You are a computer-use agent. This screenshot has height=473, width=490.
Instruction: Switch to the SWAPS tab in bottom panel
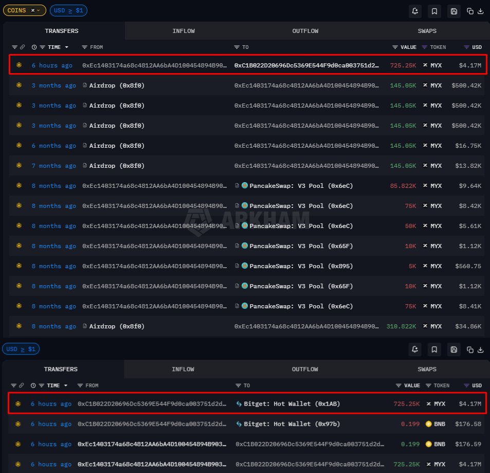coord(427,369)
